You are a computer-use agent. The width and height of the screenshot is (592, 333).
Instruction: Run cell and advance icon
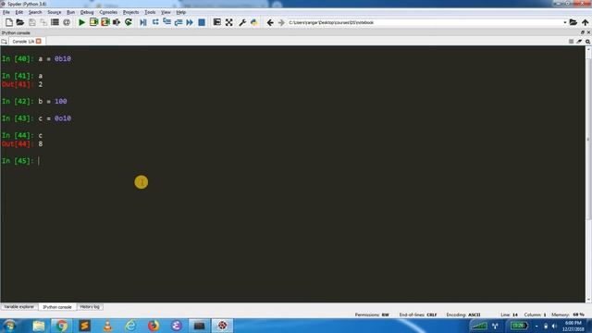[105, 22]
